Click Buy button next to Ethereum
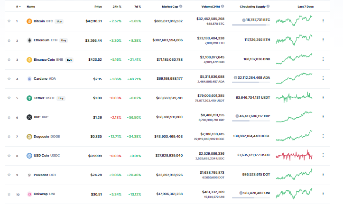The image size is (343, 206). click(x=64, y=40)
